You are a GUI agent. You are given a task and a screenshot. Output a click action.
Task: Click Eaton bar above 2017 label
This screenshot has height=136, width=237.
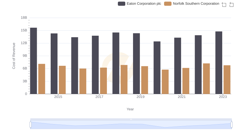95,65
